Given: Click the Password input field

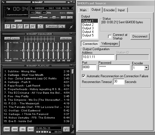Looking at the screenshot, I should pos(114,67).
